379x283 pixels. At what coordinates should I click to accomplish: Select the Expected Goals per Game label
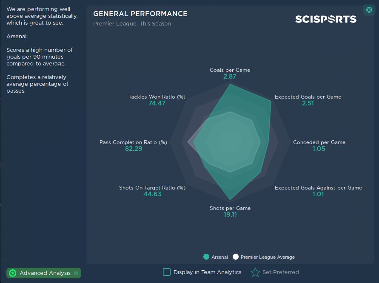308,96
